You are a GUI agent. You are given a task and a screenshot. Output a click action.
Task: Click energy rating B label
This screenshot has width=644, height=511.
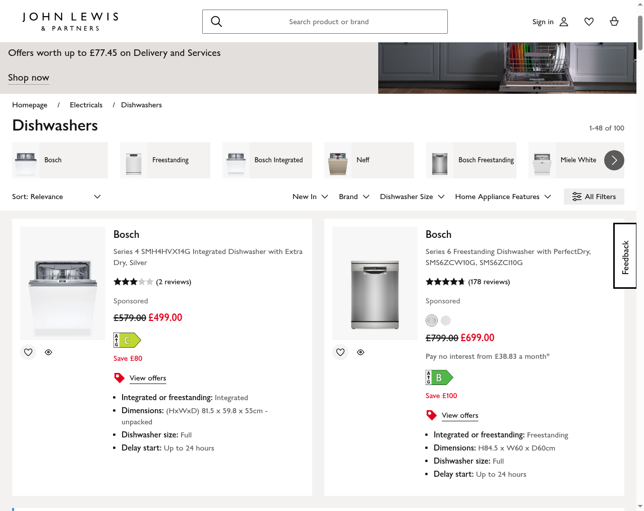click(x=439, y=377)
